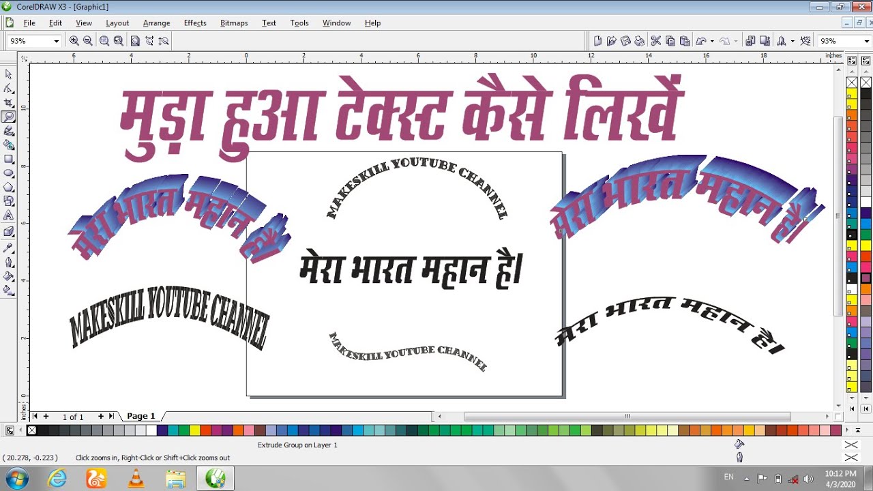The image size is (873, 491).
Task: Click the Open file icon
Action: point(612,41)
